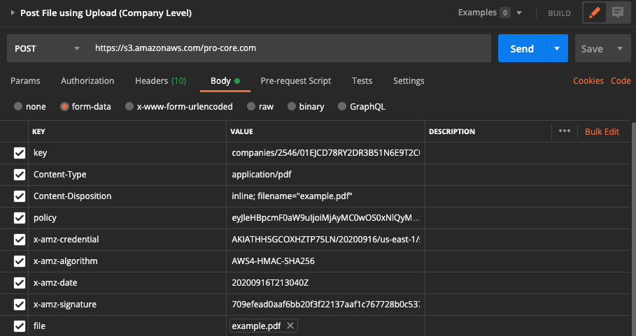Viewport: 636px width, 336px height.
Task: Select the GraphQL radio button
Action: (x=342, y=106)
